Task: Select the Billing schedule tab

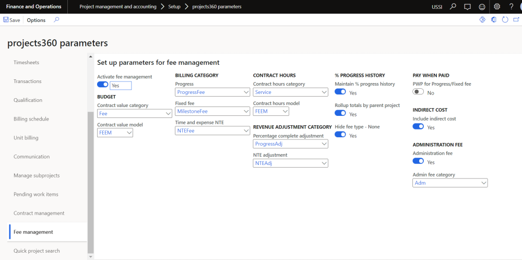Action: coord(31,119)
